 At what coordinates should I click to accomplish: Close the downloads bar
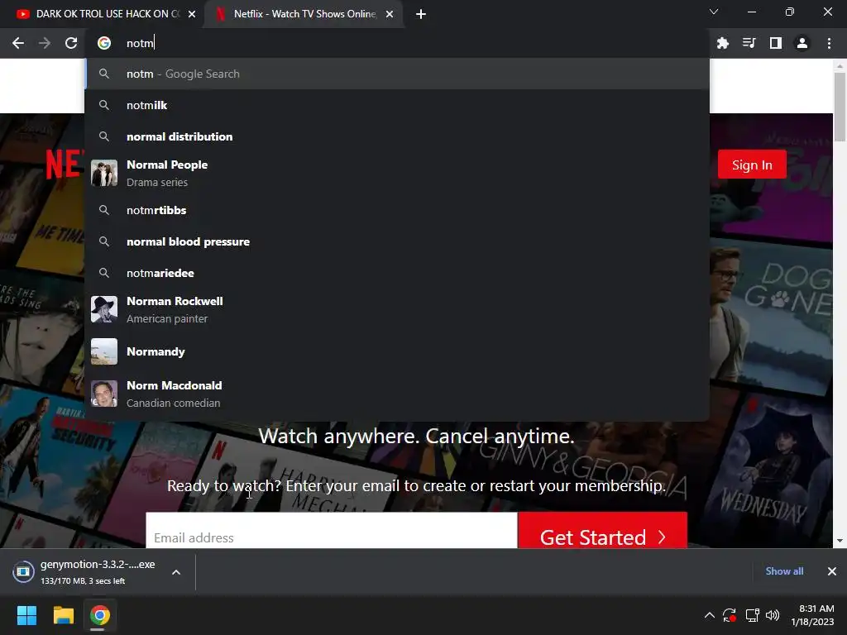(832, 571)
